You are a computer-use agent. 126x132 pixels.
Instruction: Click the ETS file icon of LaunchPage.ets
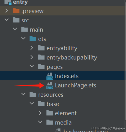pyautogui.click(x=50, y=85)
